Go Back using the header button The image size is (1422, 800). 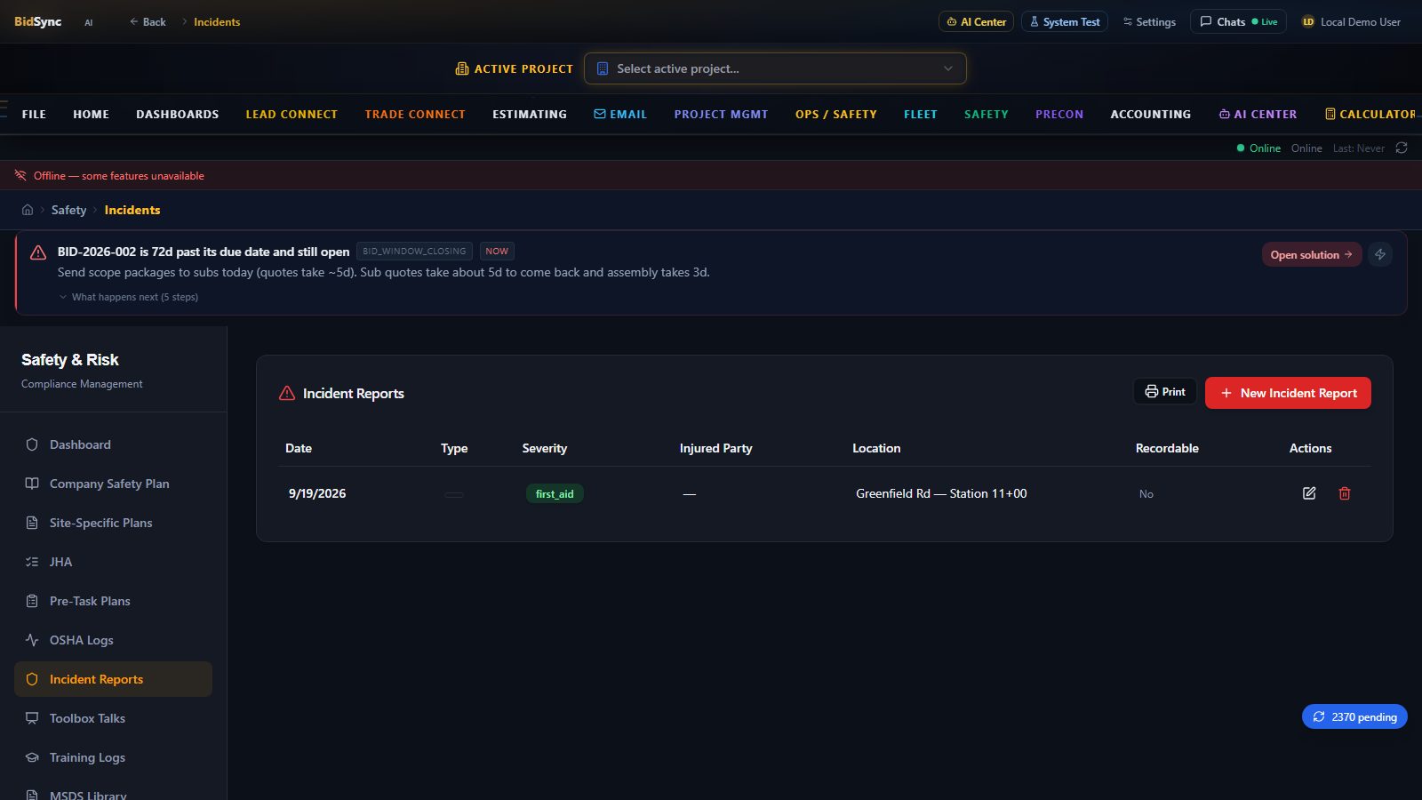pyautogui.click(x=148, y=22)
